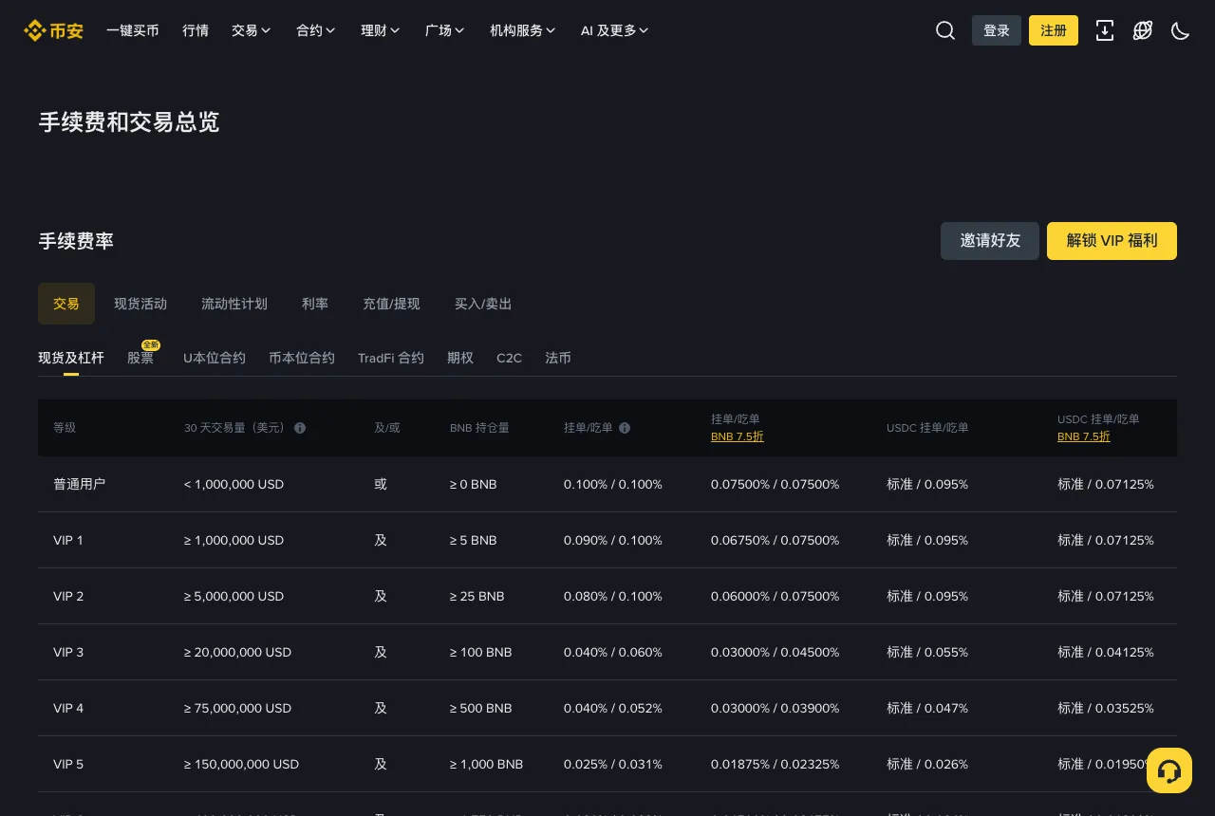Expand the 机构服务 menu
The width and height of the screenshot is (1215, 816).
[523, 30]
